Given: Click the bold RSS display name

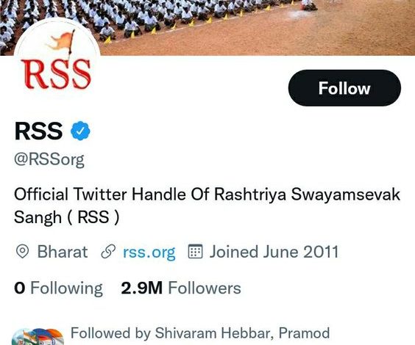Looking at the screenshot, I should click(38, 131).
